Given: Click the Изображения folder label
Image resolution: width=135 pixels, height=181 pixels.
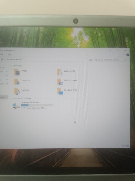Looking at the screenshot, I should (x=71, y=80).
